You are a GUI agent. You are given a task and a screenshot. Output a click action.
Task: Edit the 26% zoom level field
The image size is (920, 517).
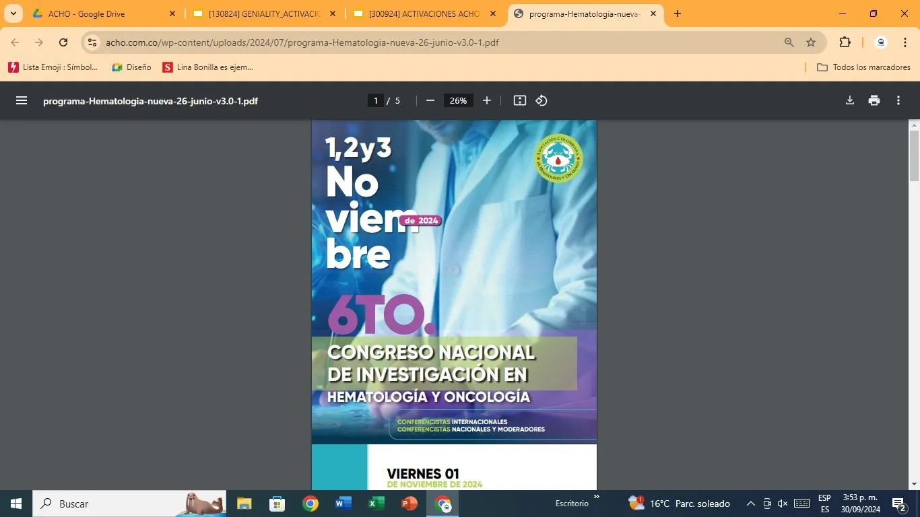(459, 100)
